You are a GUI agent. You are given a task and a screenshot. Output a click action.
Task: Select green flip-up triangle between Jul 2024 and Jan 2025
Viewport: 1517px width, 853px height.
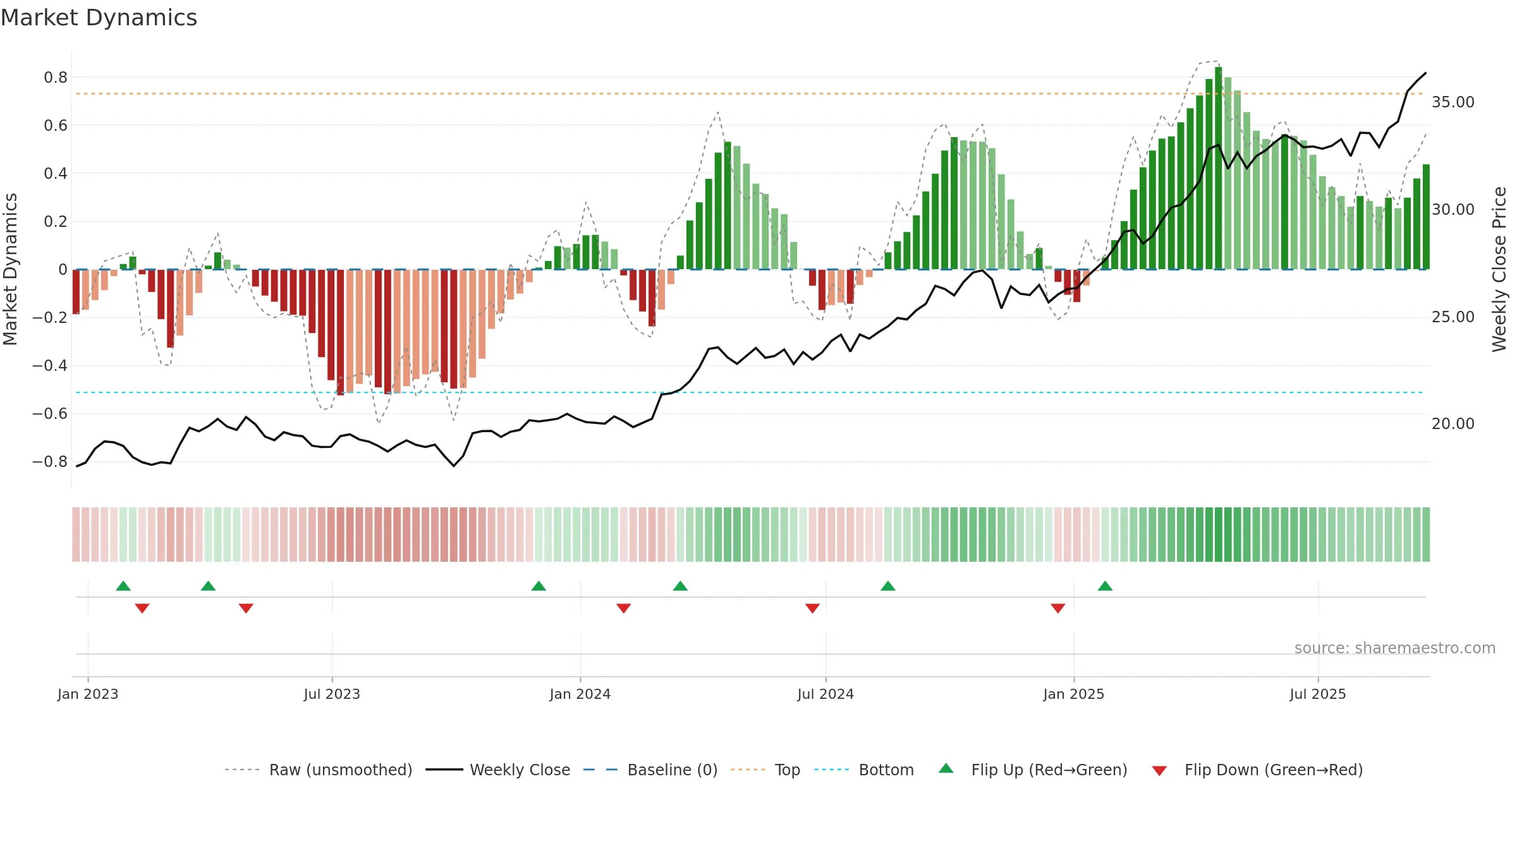coord(888,586)
